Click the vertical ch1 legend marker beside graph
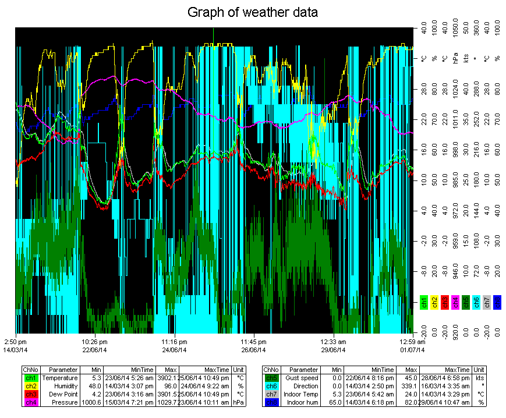The image size is (506, 418). pyautogui.click(x=423, y=302)
